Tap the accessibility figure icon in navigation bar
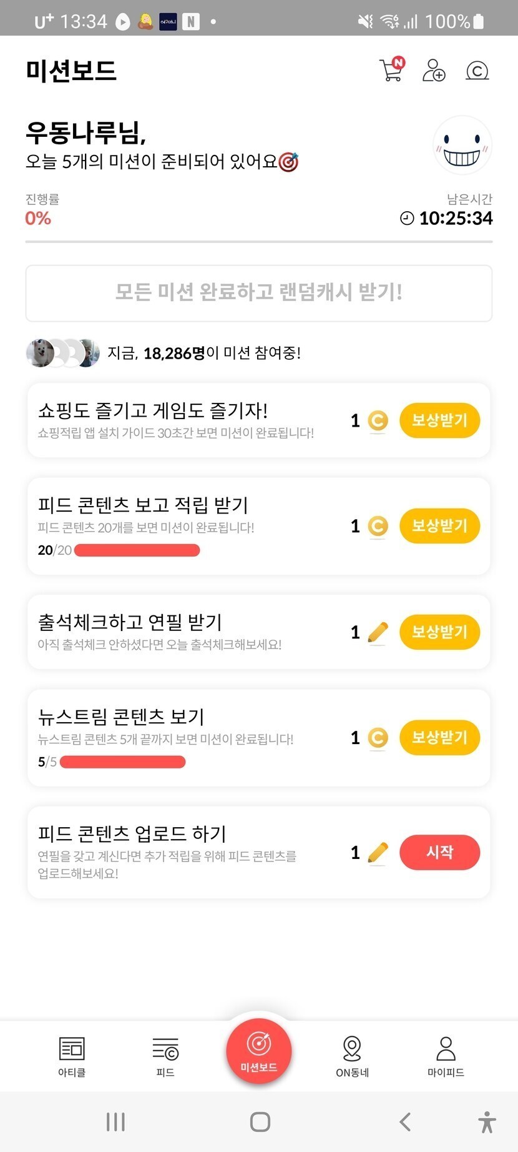 (x=487, y=1122)
